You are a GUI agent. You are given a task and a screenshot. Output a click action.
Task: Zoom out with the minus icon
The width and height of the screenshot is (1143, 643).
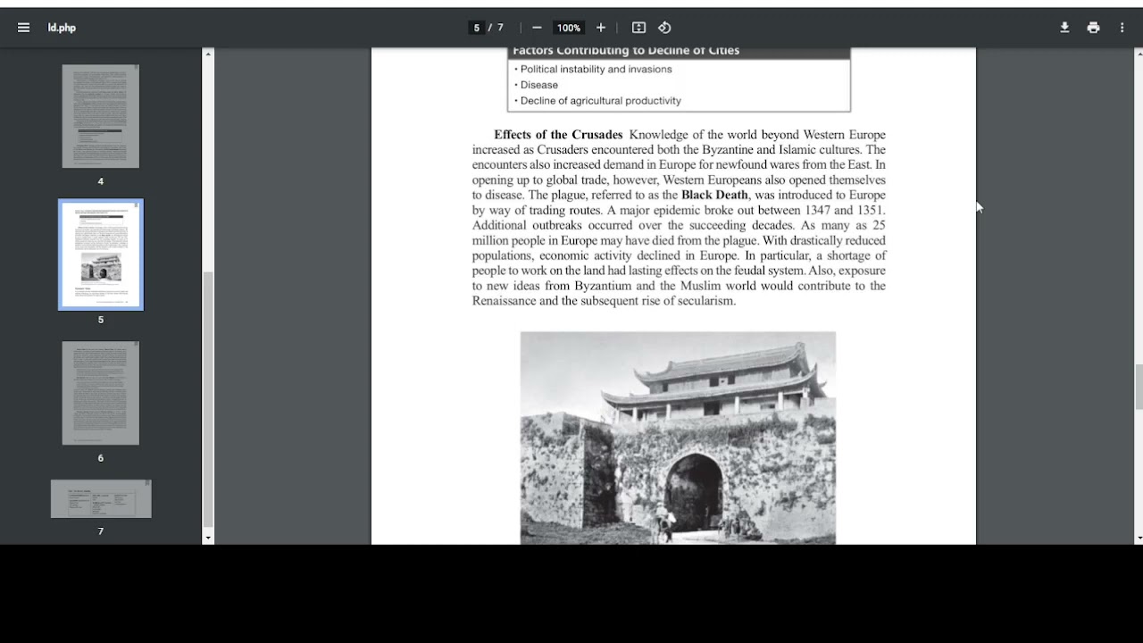pos(537,28)
